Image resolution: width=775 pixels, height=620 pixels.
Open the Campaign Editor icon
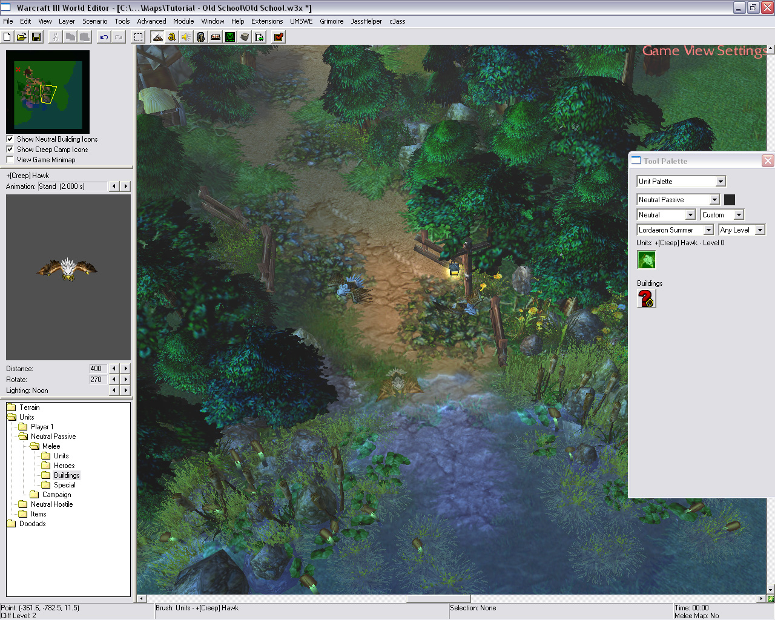(216, 37)
